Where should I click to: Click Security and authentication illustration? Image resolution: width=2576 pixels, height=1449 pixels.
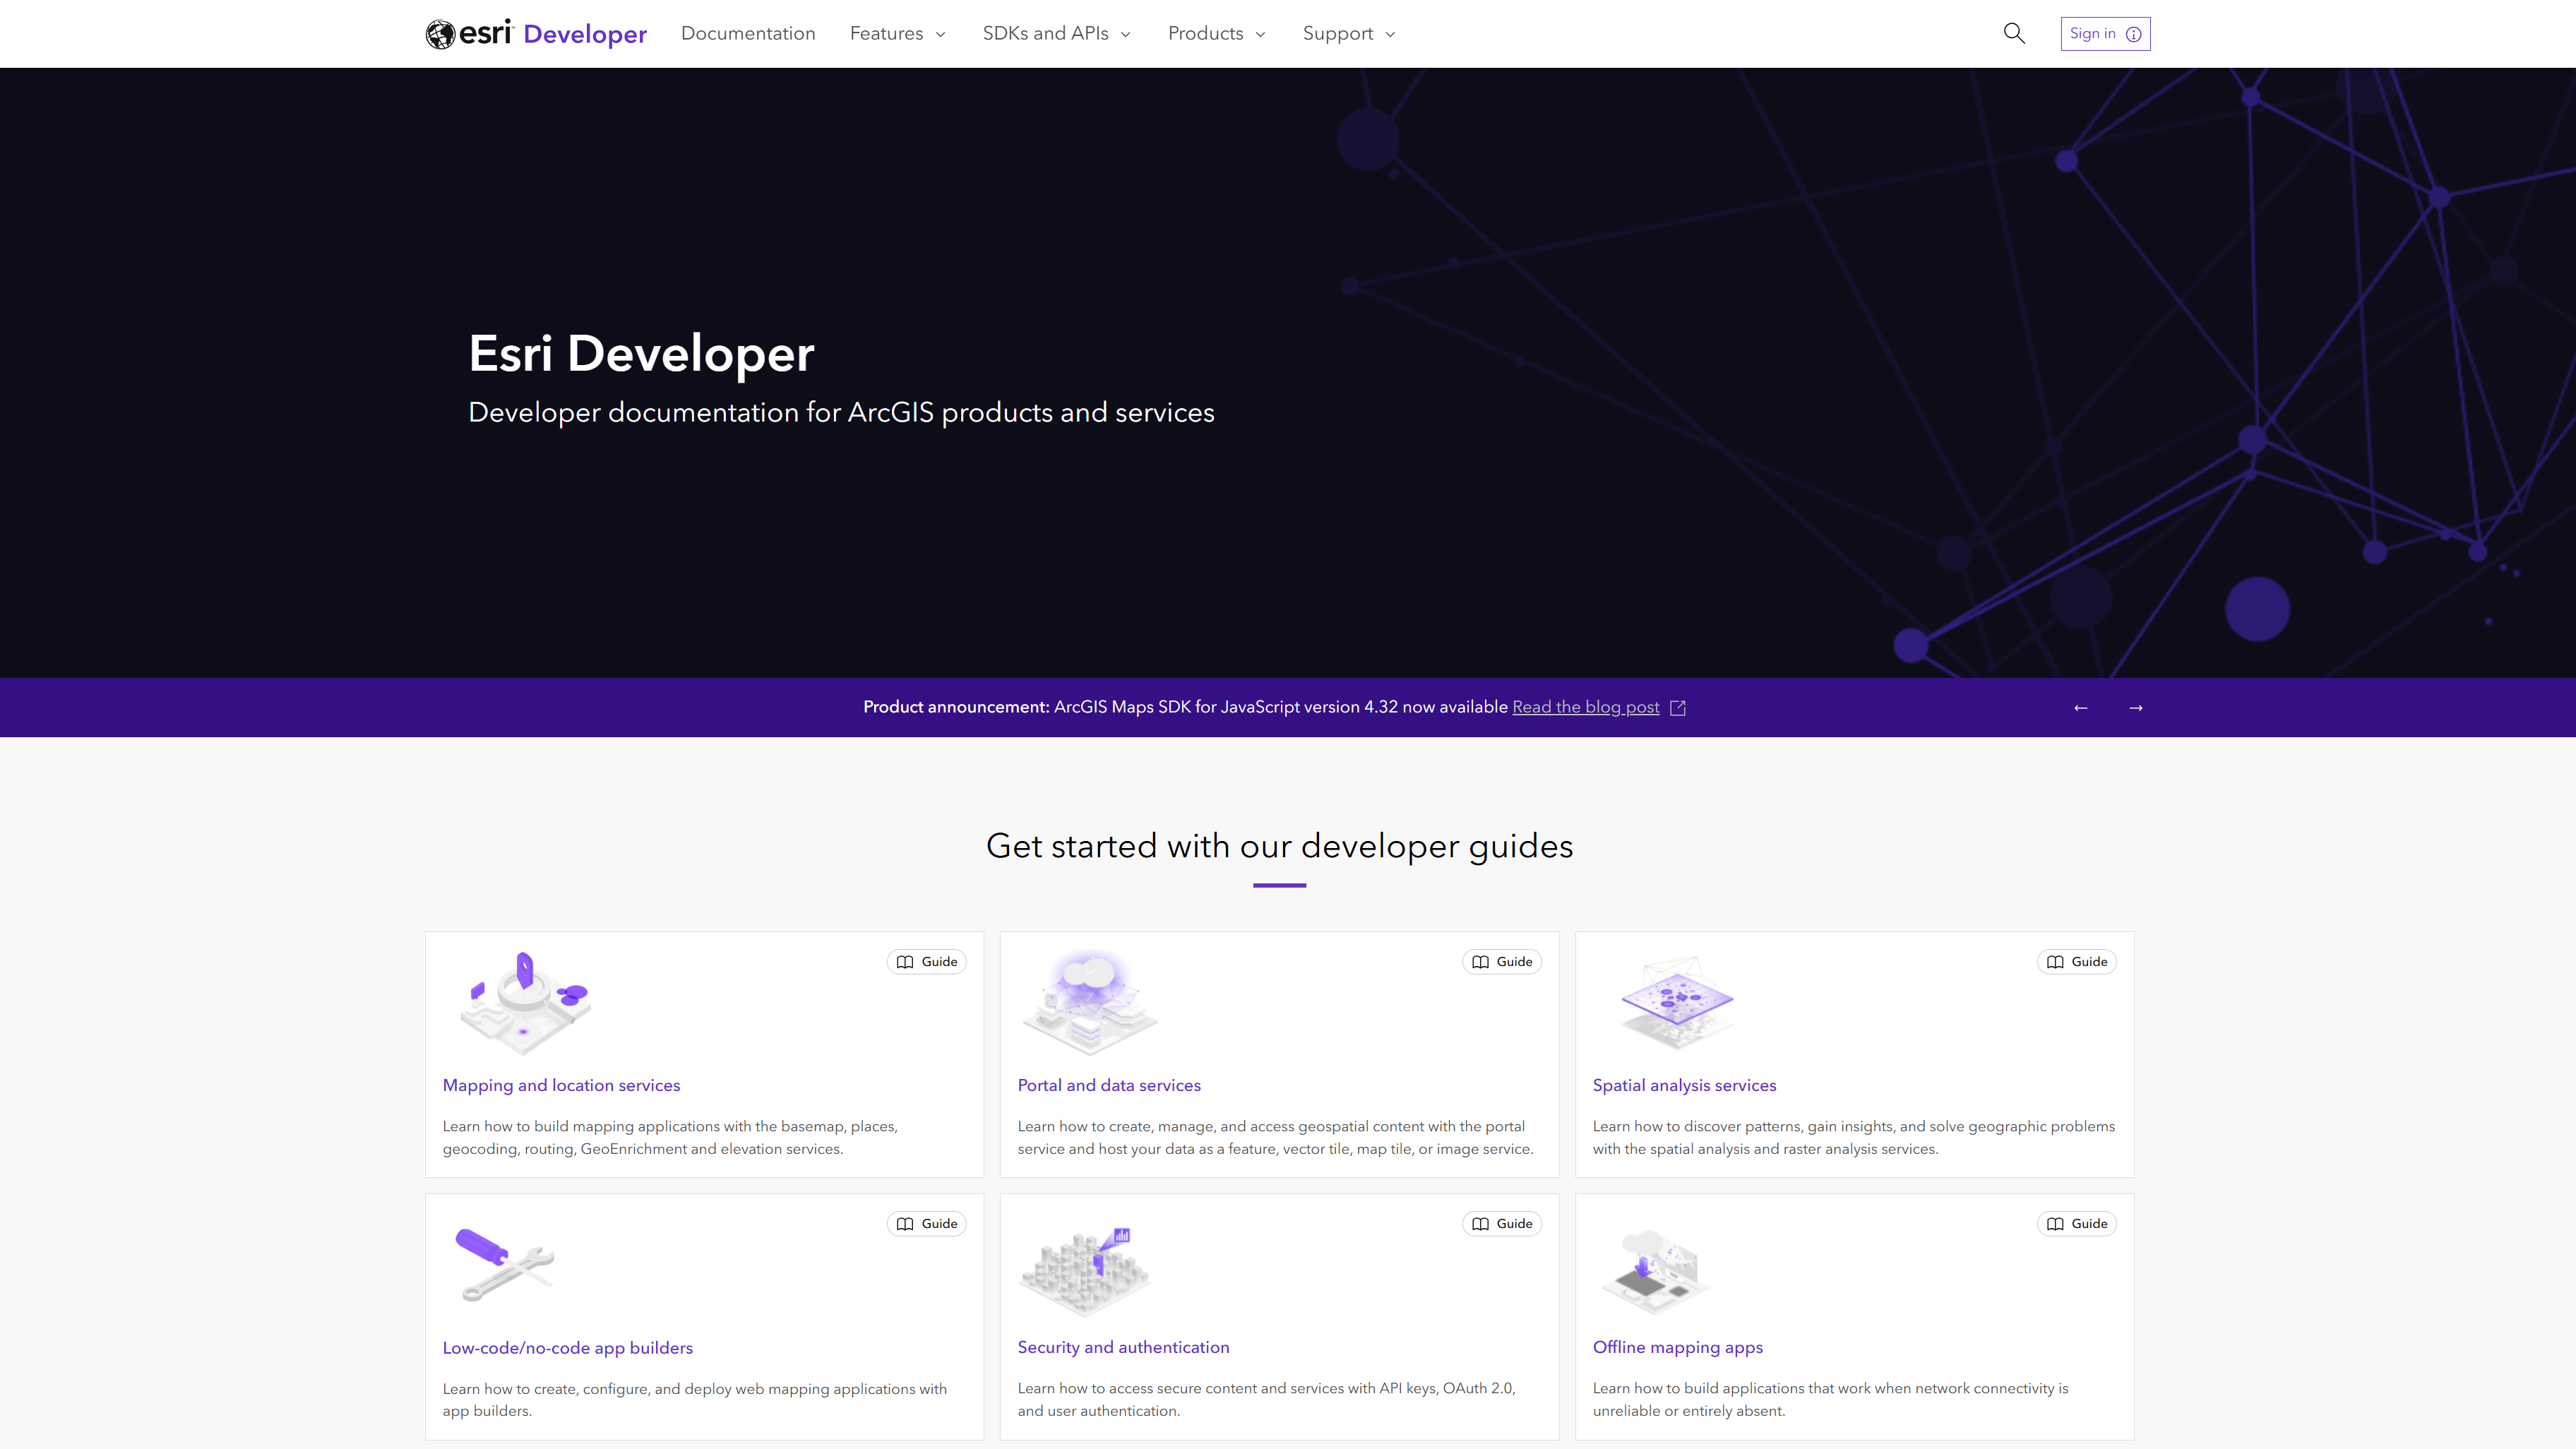(1085, 1271)
